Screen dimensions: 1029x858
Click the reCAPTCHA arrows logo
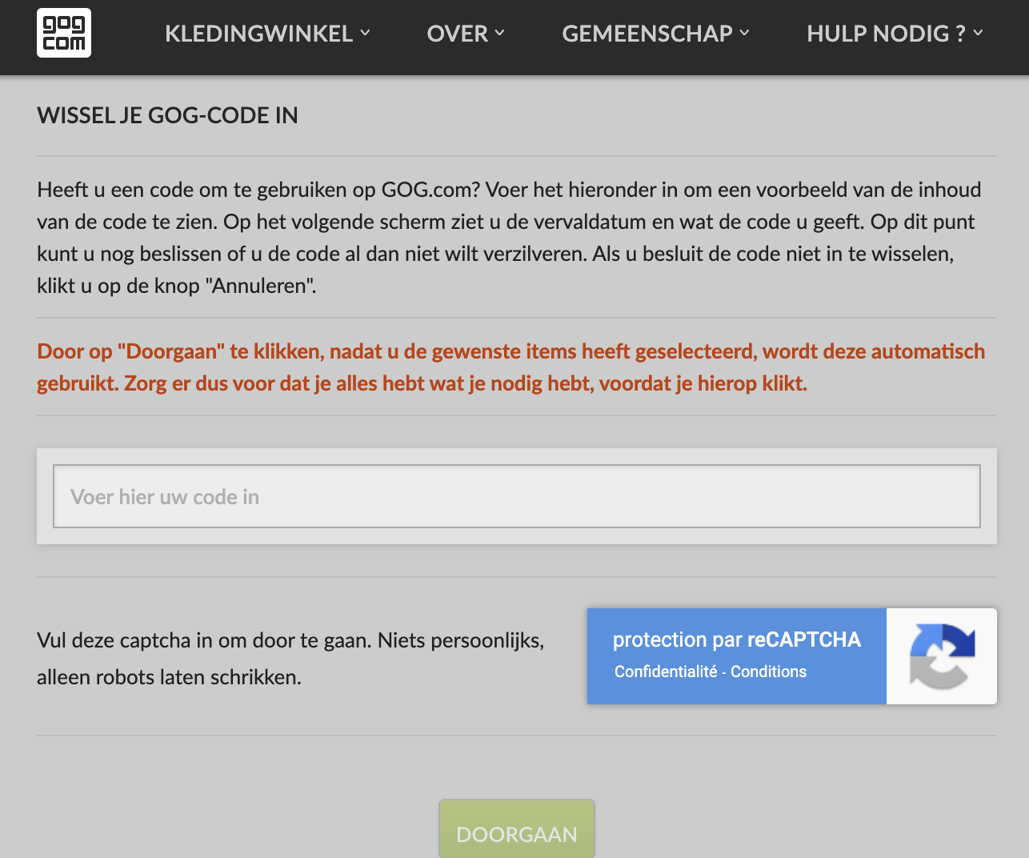point(942,656)
